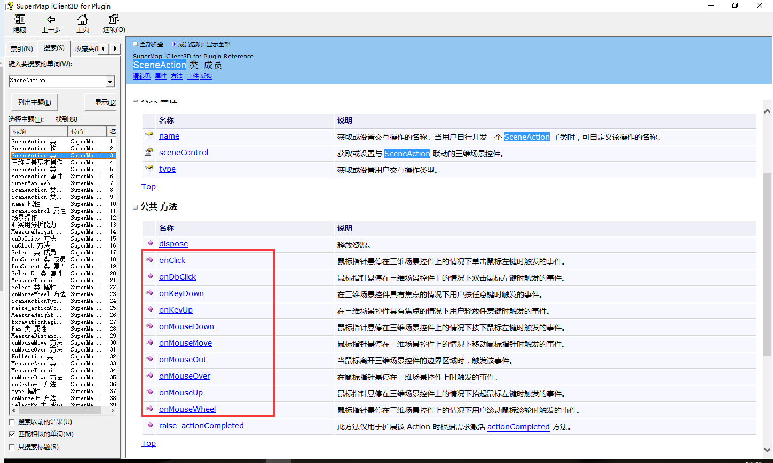The width and height of the screenshot is (773, 463).
Task: Click the property icon next to name
Action: [149, 136]
